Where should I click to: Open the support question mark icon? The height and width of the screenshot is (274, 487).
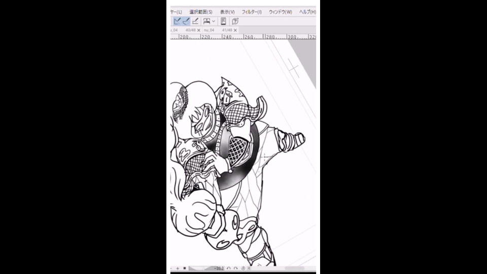point(235,21)
